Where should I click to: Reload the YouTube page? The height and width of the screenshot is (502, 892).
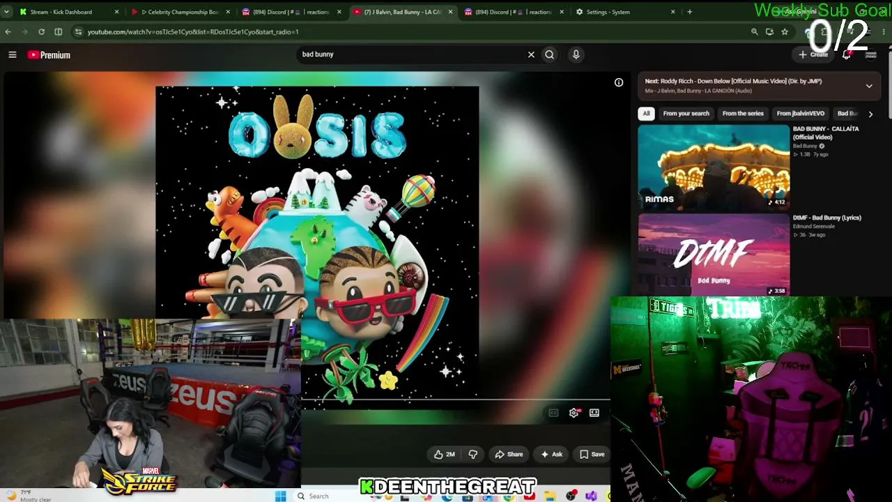(42, 32)
